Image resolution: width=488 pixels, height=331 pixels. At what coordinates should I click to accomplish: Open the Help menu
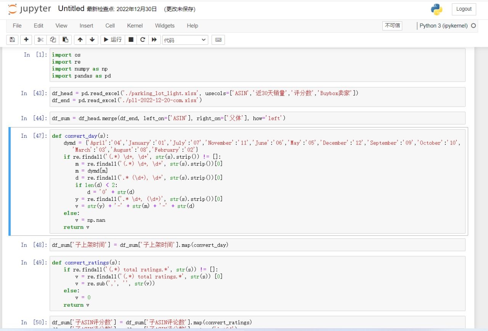[x=193, y=26]
